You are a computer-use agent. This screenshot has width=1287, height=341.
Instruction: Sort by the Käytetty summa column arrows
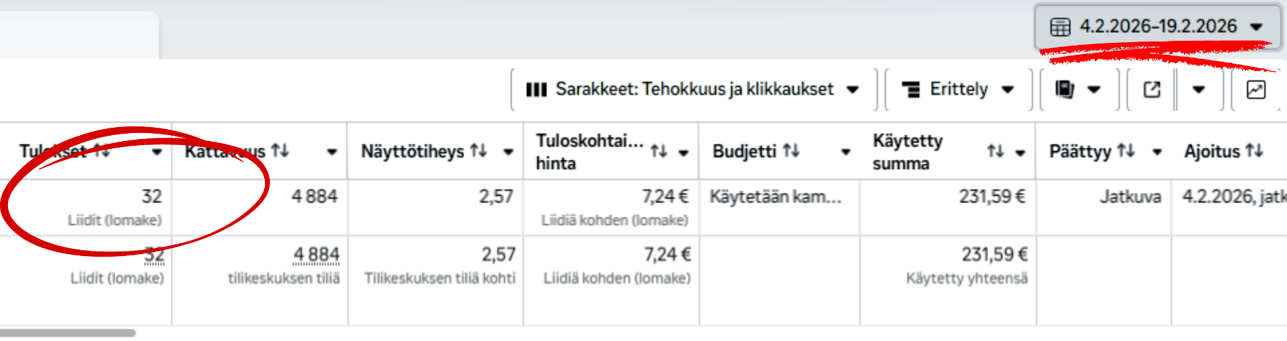(x=995, y=152)
